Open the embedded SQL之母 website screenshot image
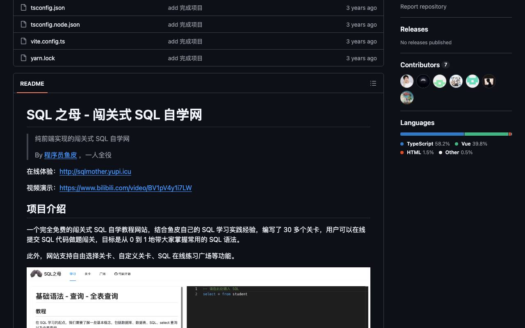525x328 pixels. (x=199, y=298)
